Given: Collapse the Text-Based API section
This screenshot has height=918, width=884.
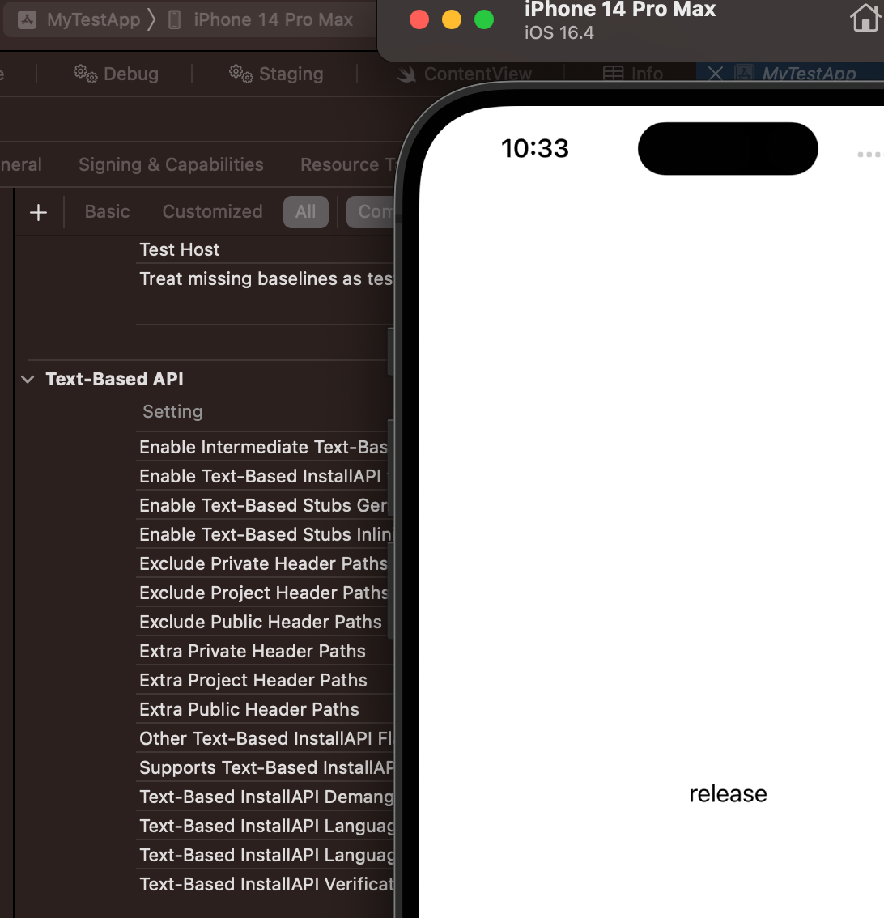Looking at the screenshot, I should (28, 380).
